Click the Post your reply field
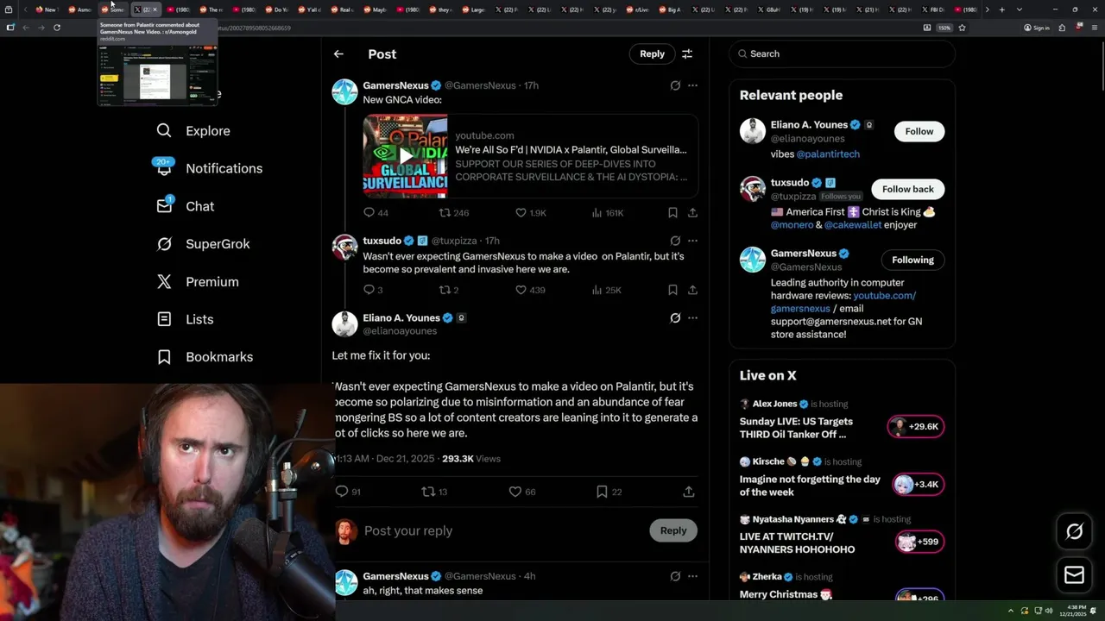The height and width of the screenshot is (621, 1105). click(501, 530)
